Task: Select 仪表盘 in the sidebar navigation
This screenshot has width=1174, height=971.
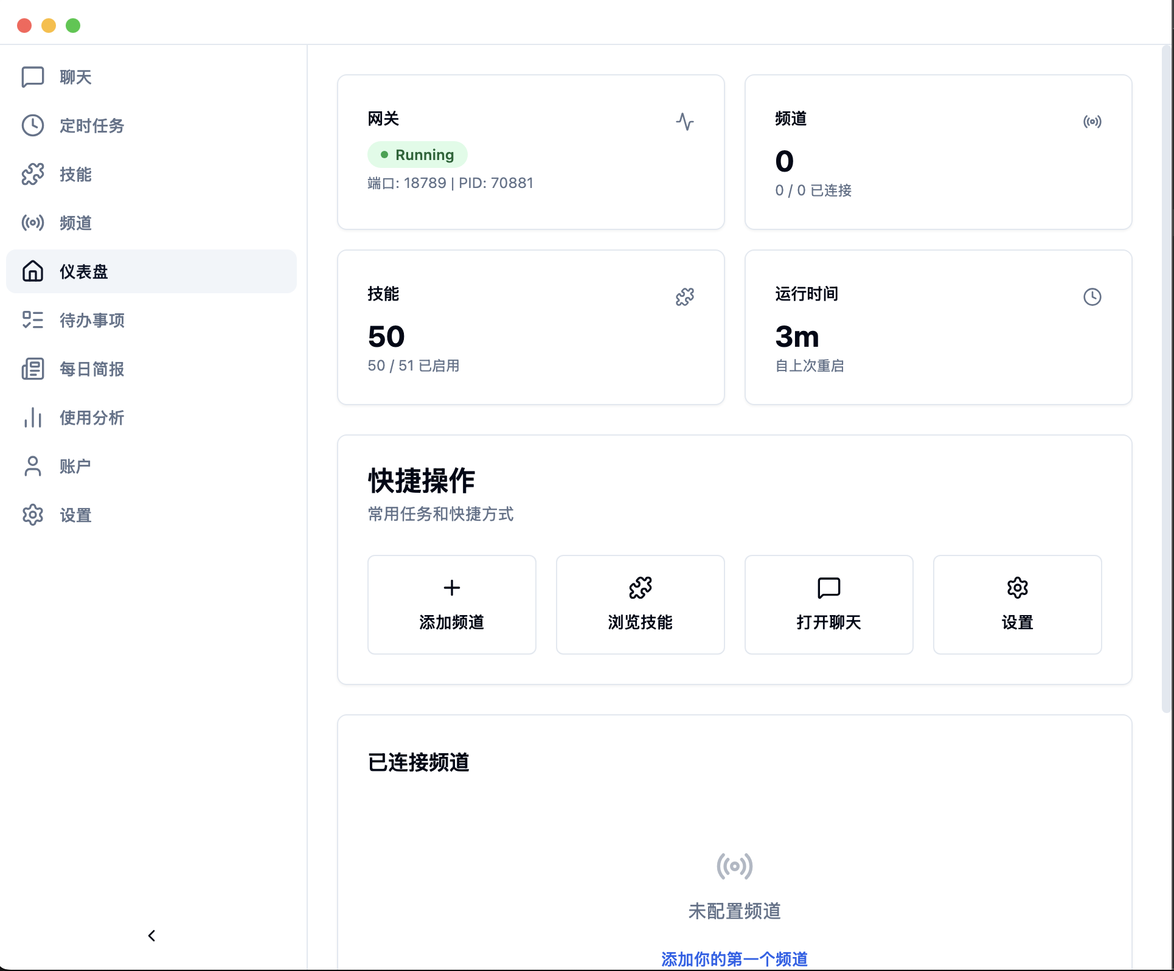Action: point(83,271)
